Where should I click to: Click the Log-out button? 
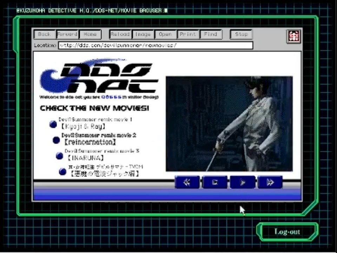(287, 232)
